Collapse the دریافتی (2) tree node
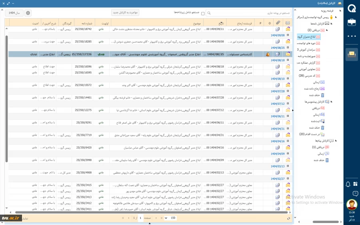The image size is (360, 225). (x=327, y=30)
